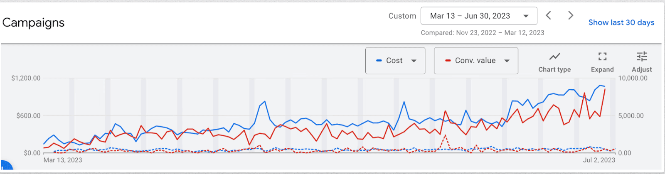Click the blue swatch next to Cost
Viewport: 665px width, 174px height.
pos(379,61)
